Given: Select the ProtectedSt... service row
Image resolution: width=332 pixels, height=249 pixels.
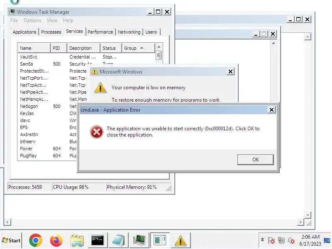Looking at the screenshot, I should pyautogui.click(x=53, y=71).
